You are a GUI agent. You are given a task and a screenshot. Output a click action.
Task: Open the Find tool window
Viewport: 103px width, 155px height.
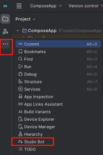pyautogui.click(x=58, y=59)
